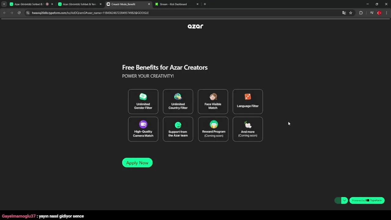The width and height of the screenshot is (391, 220).
Task: Click the translate page icon
Action: tap(344, 13)
